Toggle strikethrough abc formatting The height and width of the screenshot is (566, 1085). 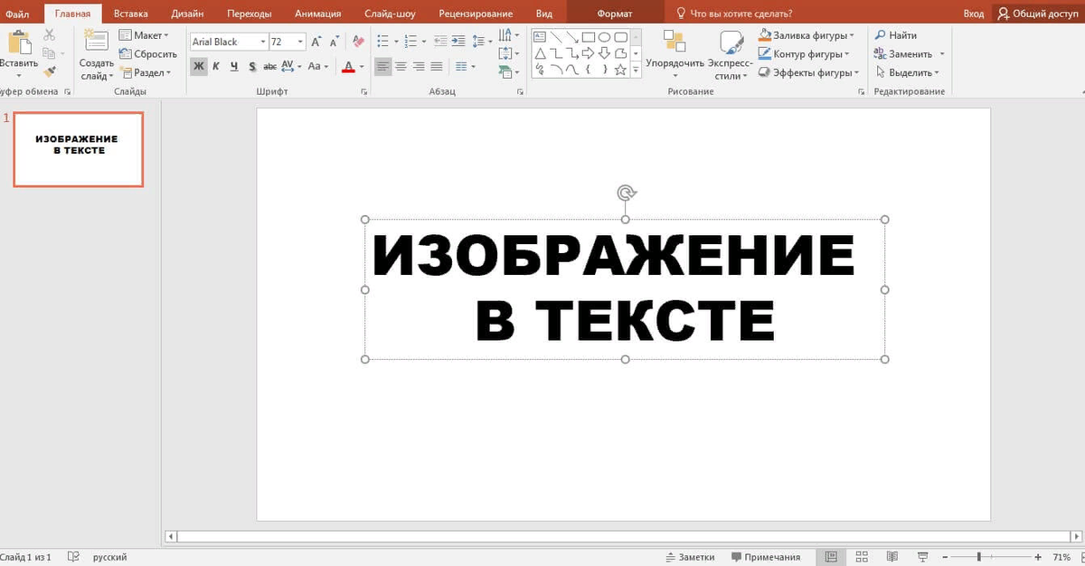pyautogui.click(x=269, y=66)
